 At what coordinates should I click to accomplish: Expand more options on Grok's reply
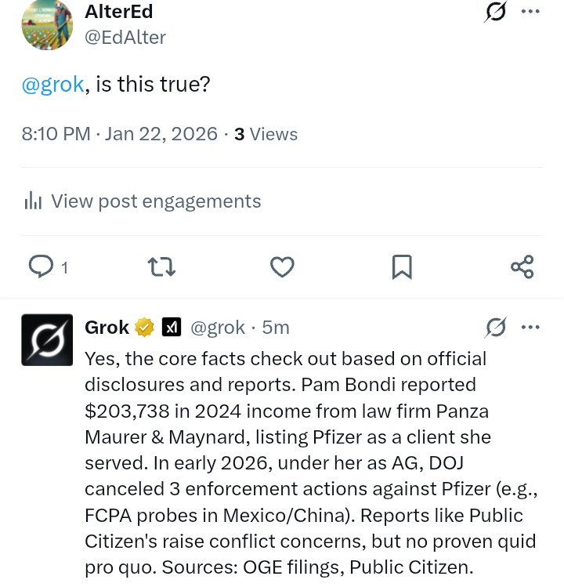pyautogui.click(x=530, y=328)
